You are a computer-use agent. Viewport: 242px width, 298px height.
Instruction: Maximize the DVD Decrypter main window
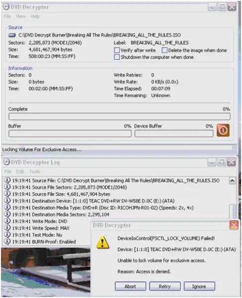(222, 7)
